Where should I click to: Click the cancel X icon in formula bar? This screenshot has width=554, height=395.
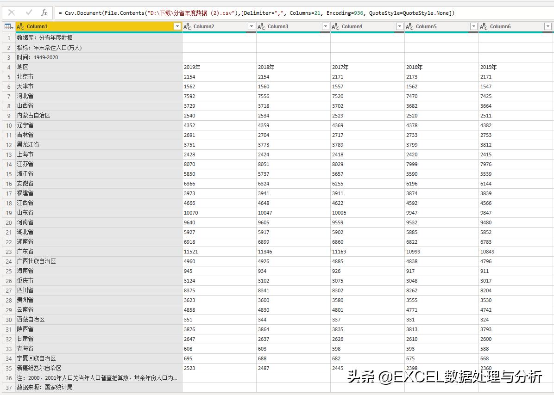(12, 12)
